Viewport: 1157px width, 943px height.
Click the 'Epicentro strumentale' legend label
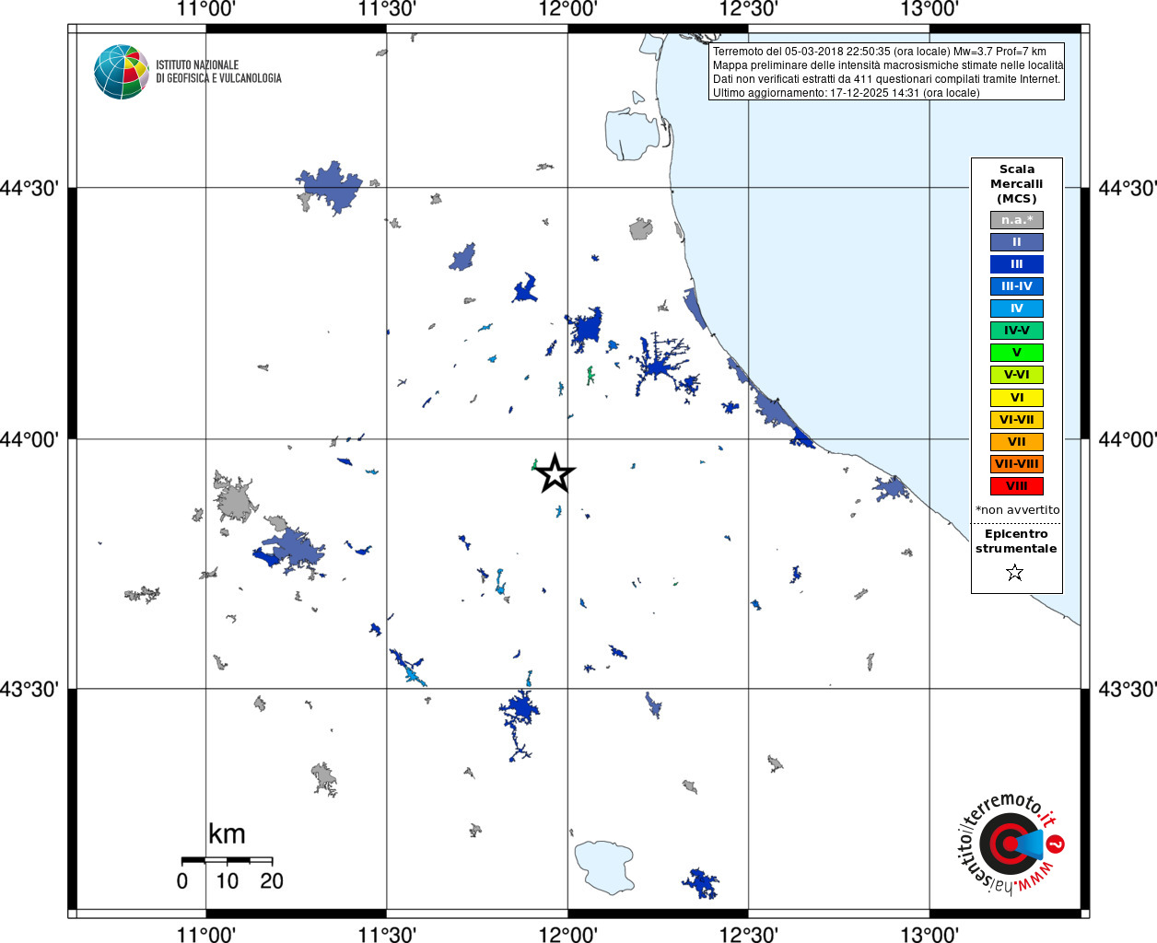pyautogui.click(x=1016, y=541)
